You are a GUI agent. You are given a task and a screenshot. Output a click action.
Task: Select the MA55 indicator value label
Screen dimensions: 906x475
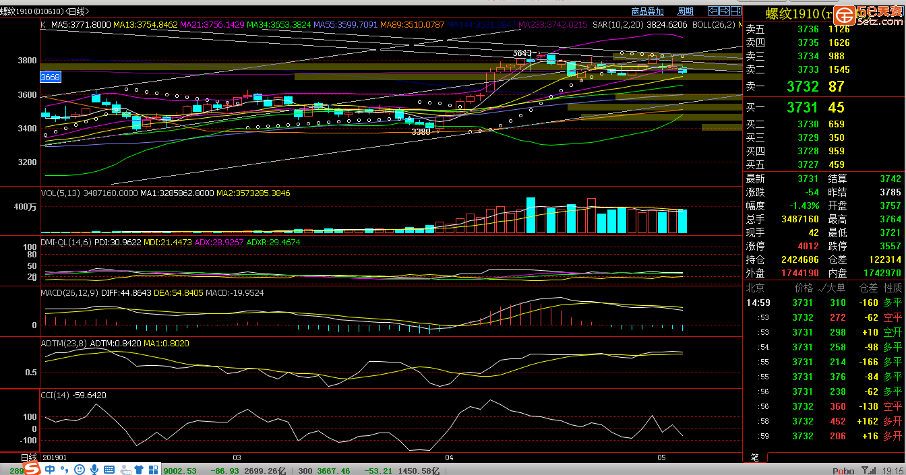345,24
